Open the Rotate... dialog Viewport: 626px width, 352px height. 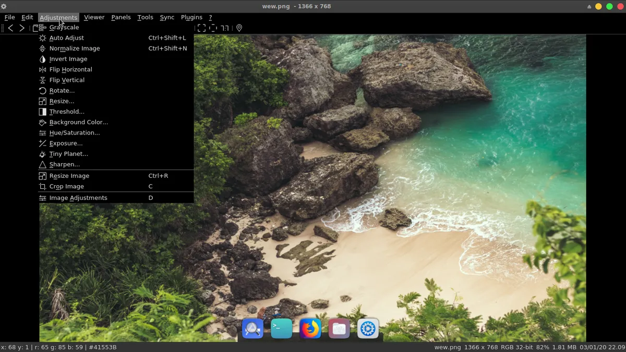pos(62,91)
